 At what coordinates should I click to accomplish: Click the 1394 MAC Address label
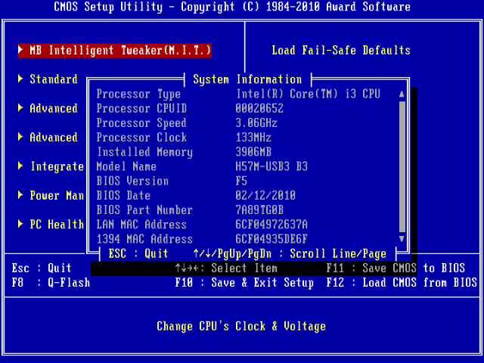coord(144,239)
